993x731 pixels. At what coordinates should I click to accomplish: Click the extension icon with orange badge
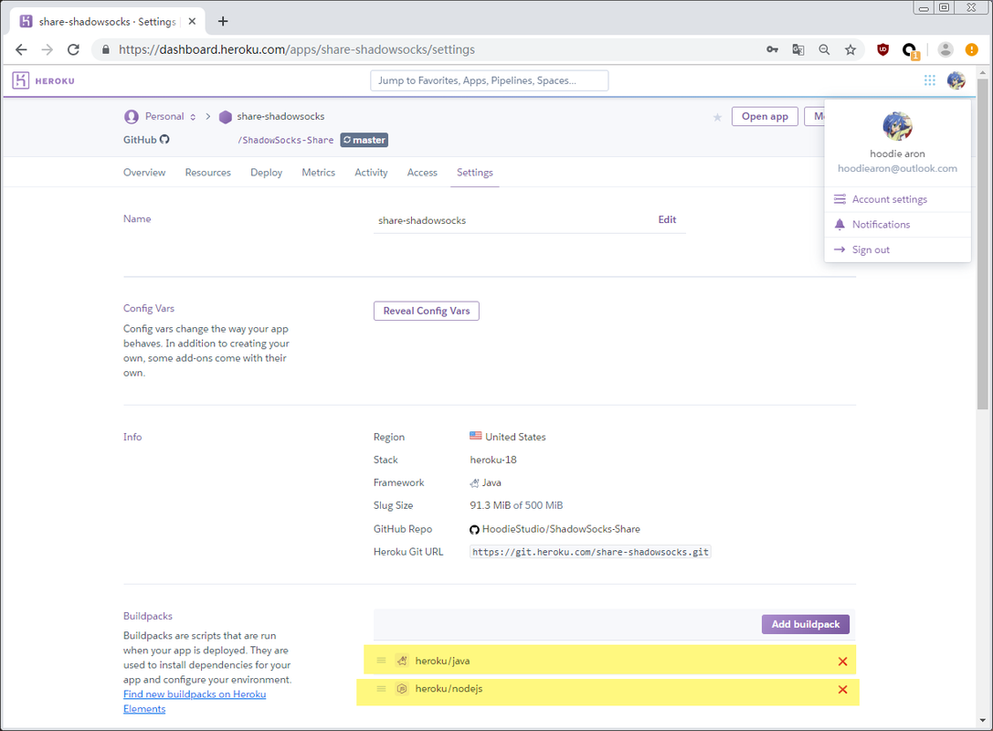910,50
